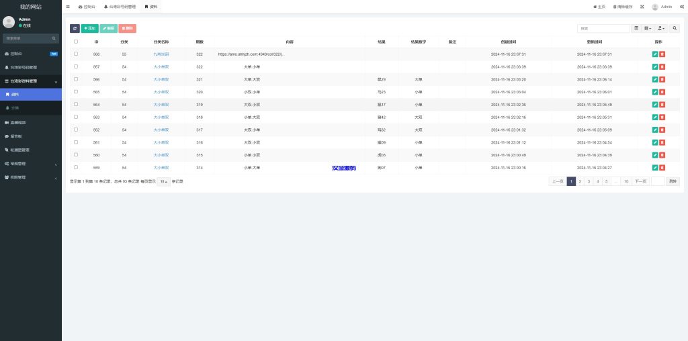Check the checkbox for row ID 567

(76, 67)
